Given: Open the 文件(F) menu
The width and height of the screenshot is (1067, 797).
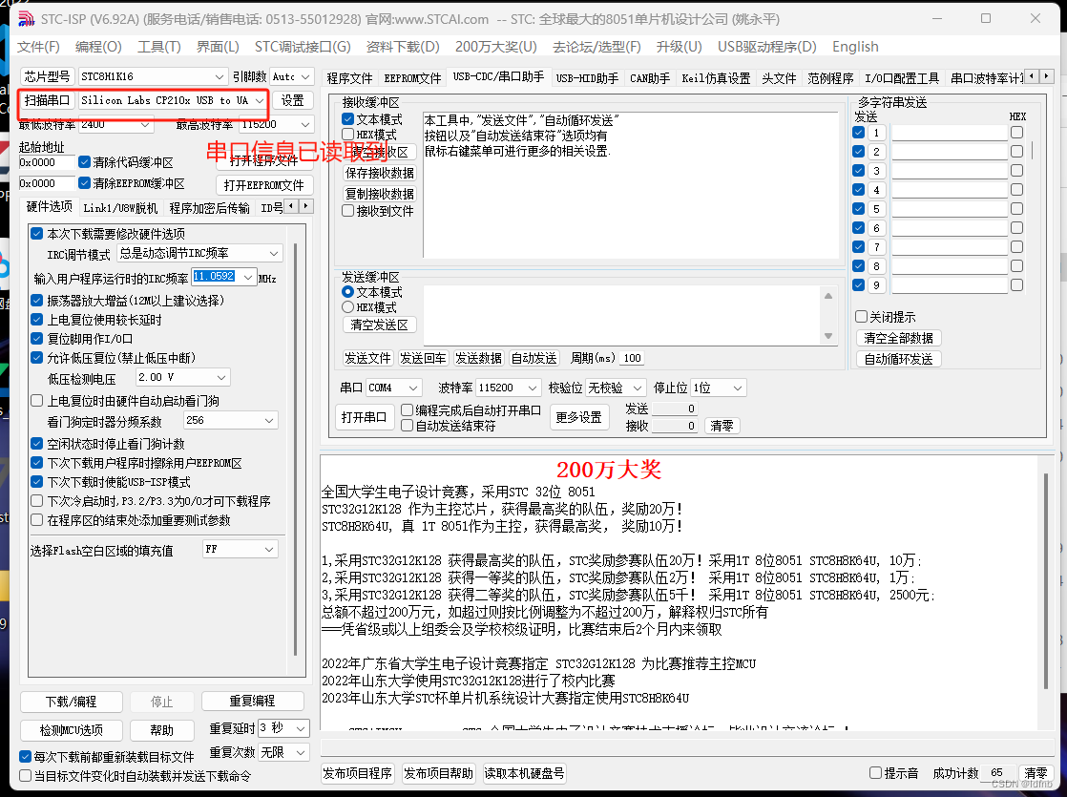Looking at the screenshot, I should [38, 47].
